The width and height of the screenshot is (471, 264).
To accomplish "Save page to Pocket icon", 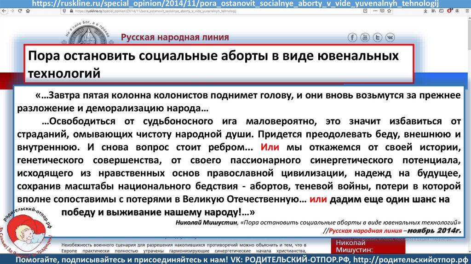I will (x=382, y=11).
